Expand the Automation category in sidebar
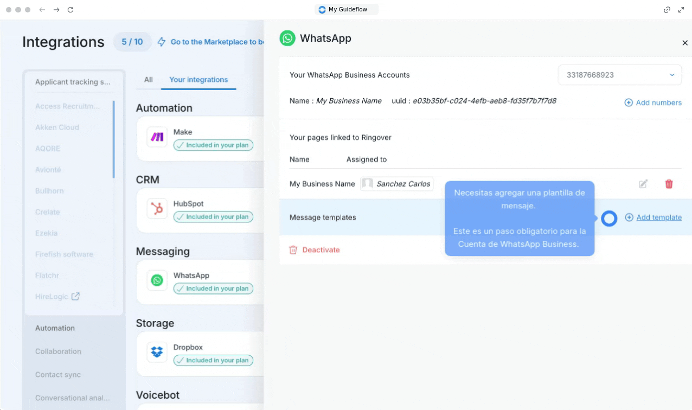The image size is (692, 410). (x=55, y=328)
